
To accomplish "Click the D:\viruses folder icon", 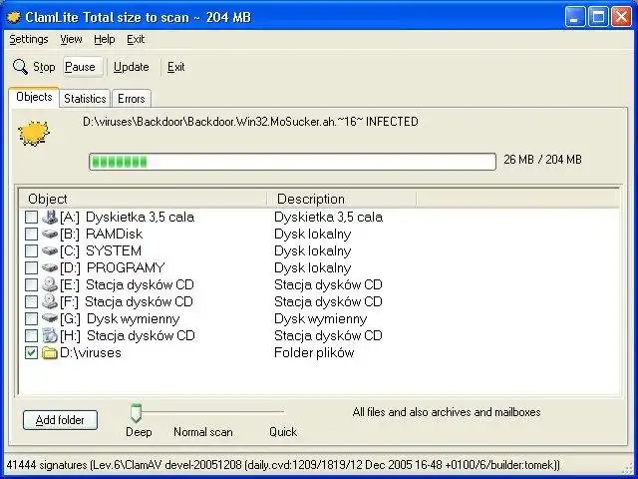I will (50, 352).
